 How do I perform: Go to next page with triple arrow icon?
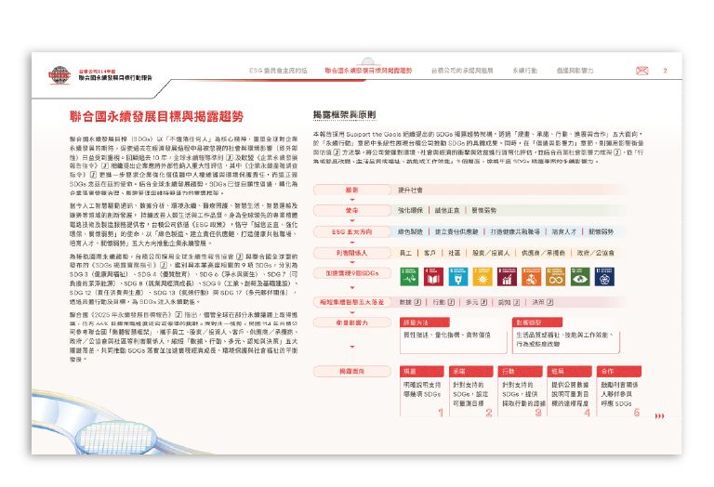click(x=659, y=416)
